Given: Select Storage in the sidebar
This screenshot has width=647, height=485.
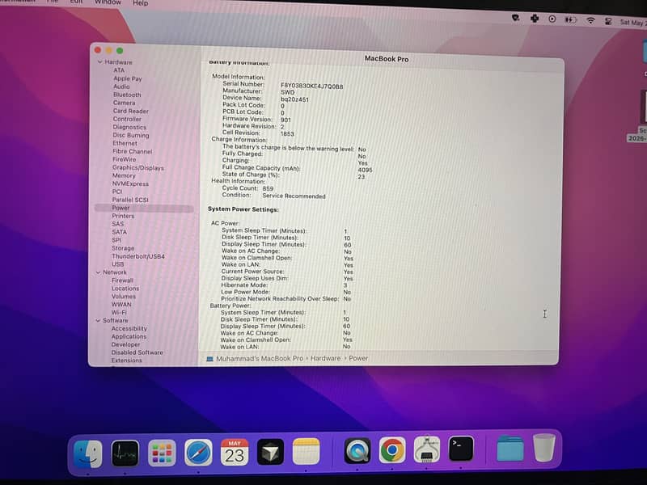Looking at the screenshot, I should (x=123, y=248).
